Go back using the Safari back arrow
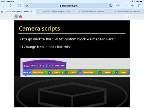The height and width of the screenshot is (108, 144). (4, 6)
